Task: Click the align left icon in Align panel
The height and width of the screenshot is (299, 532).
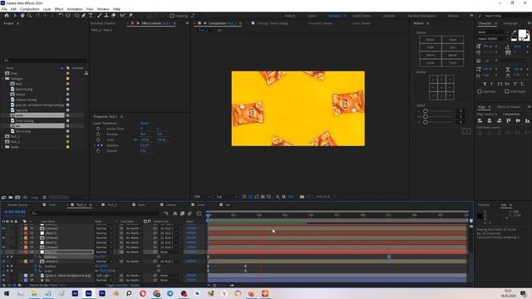Action: 480,120
